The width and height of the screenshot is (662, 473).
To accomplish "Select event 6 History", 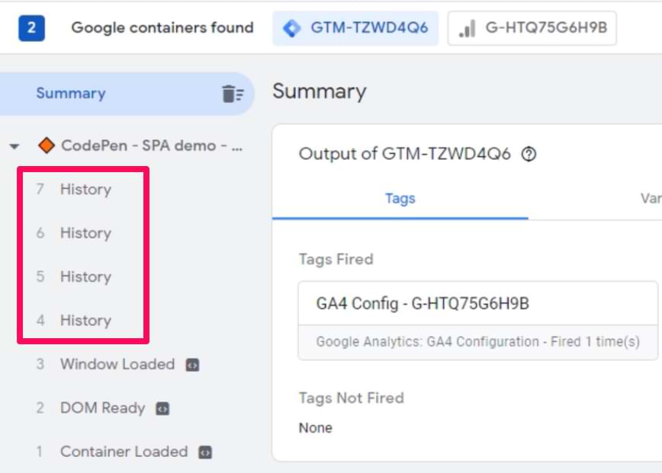I will pos(85,233).
